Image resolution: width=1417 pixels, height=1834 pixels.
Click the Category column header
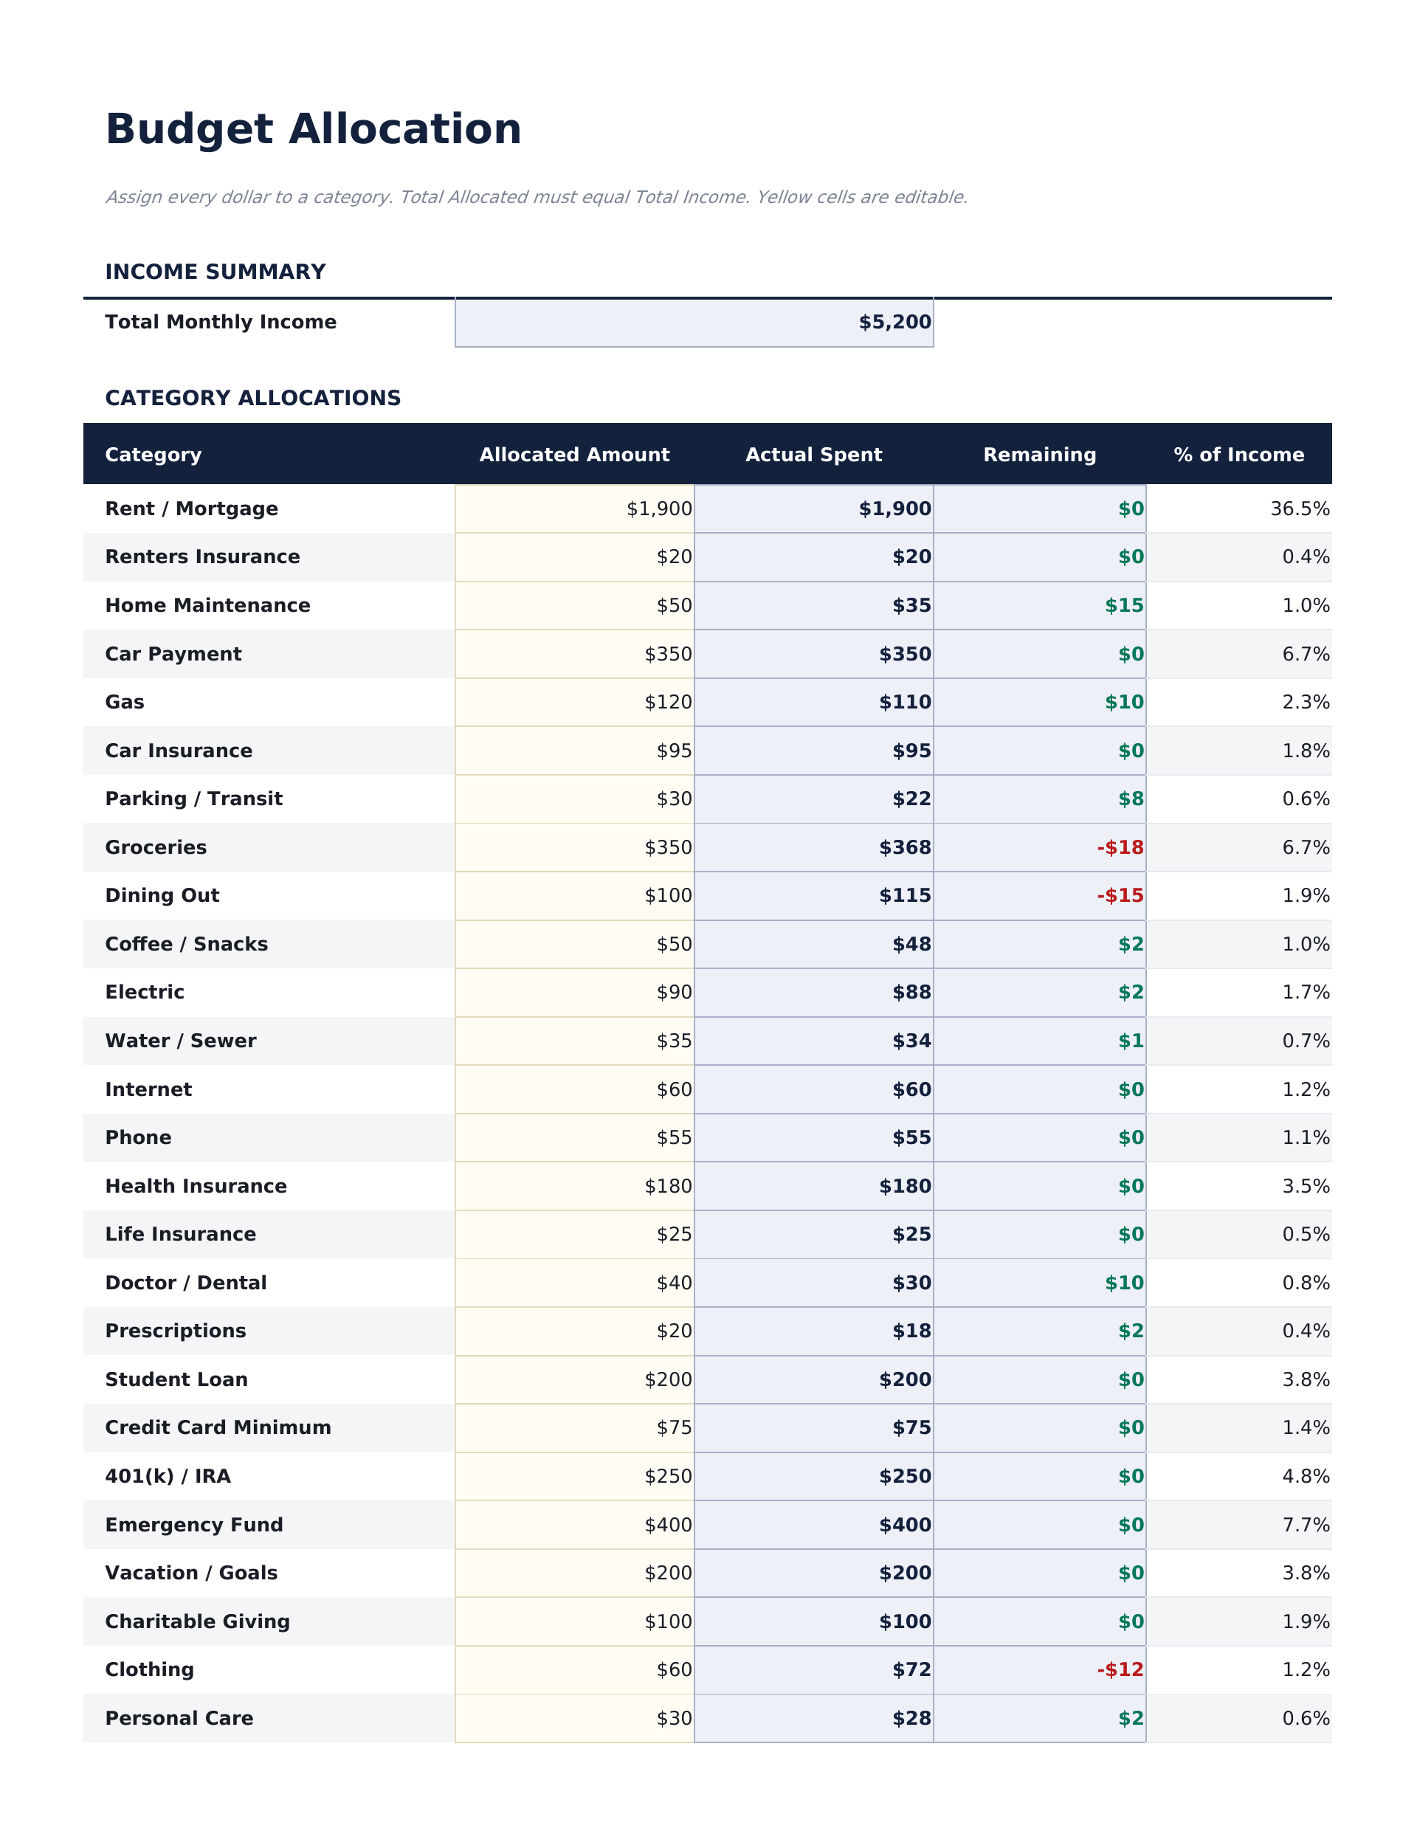[x=153, y=455]
